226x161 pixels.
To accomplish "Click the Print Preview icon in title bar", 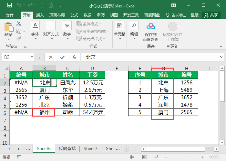I will [51, 5].
